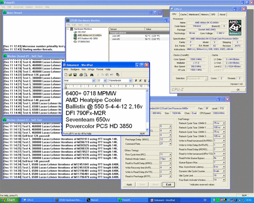Open the Row Cycle time (tRC) dropdown
Viewport: 254px width, 203px height.
pos(170,154)
